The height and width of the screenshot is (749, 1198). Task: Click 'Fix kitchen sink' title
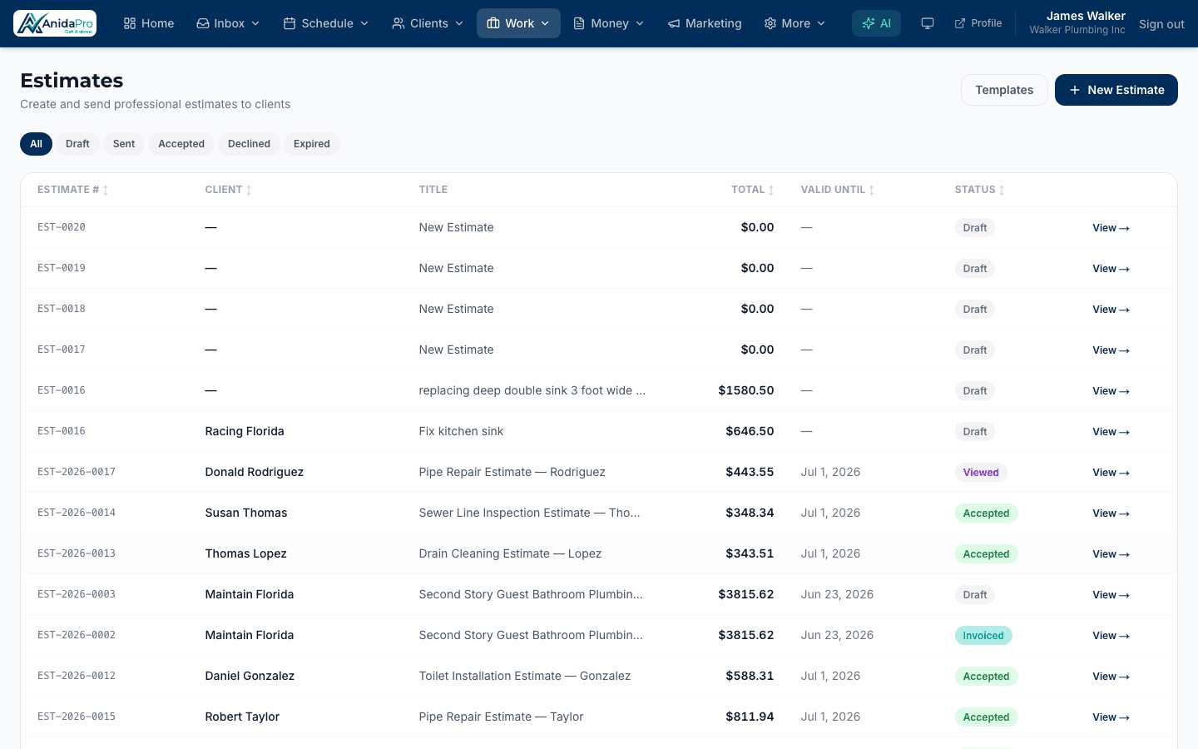pos(461,431)
